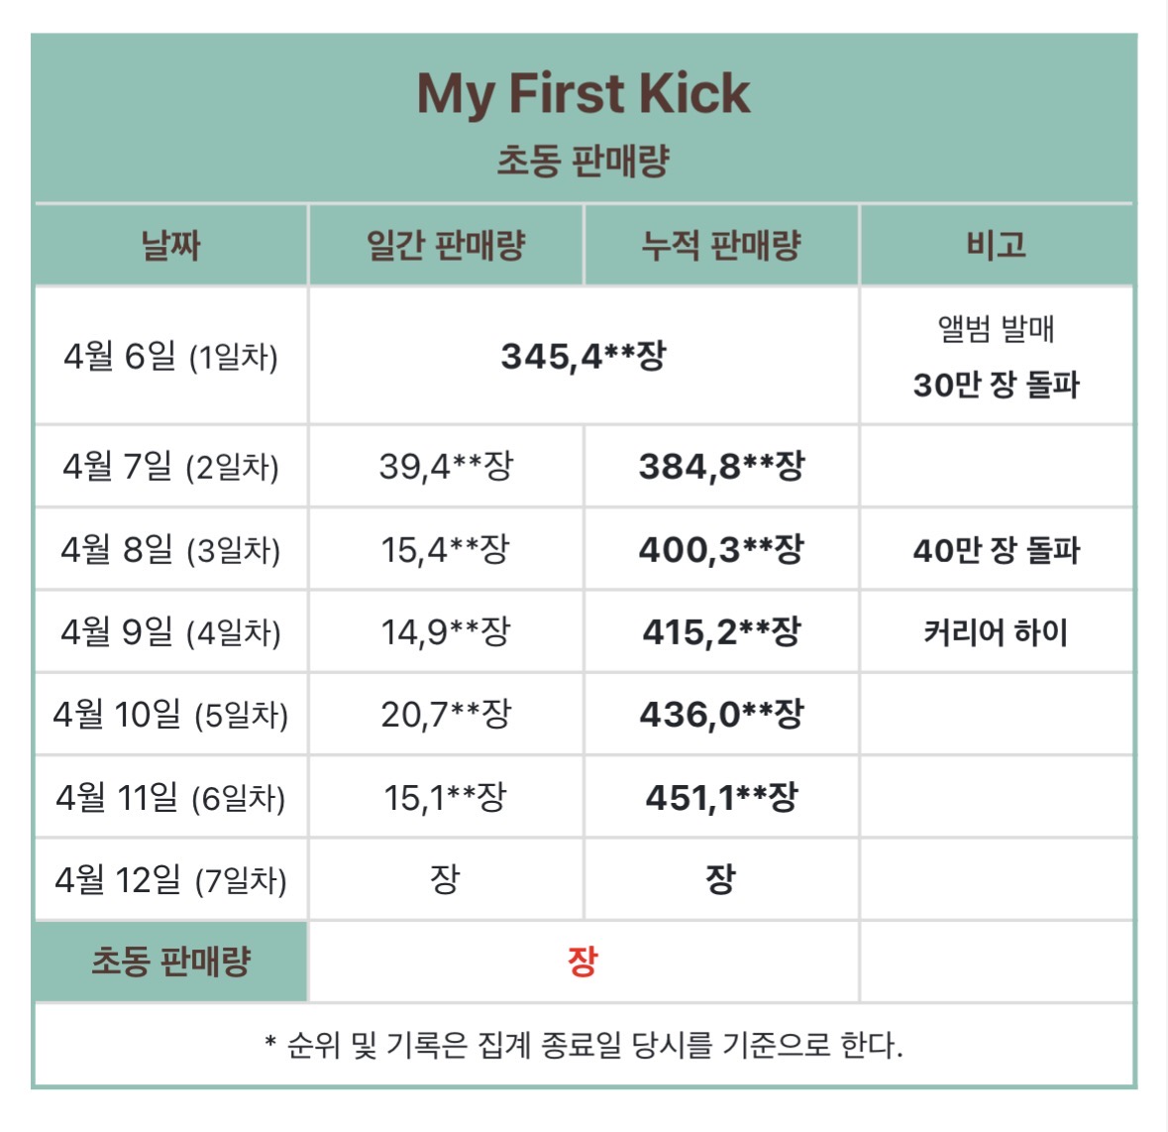This screenshot has height=1132, width=1168.
Task: Select the 30만 장 돌파 note
Action: click(996, 385)
